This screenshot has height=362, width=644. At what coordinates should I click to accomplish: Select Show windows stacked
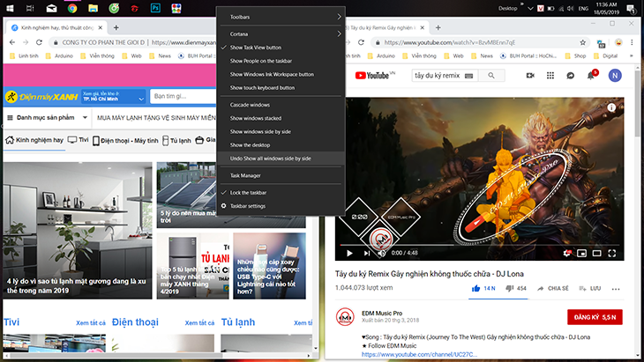[281, 118]
